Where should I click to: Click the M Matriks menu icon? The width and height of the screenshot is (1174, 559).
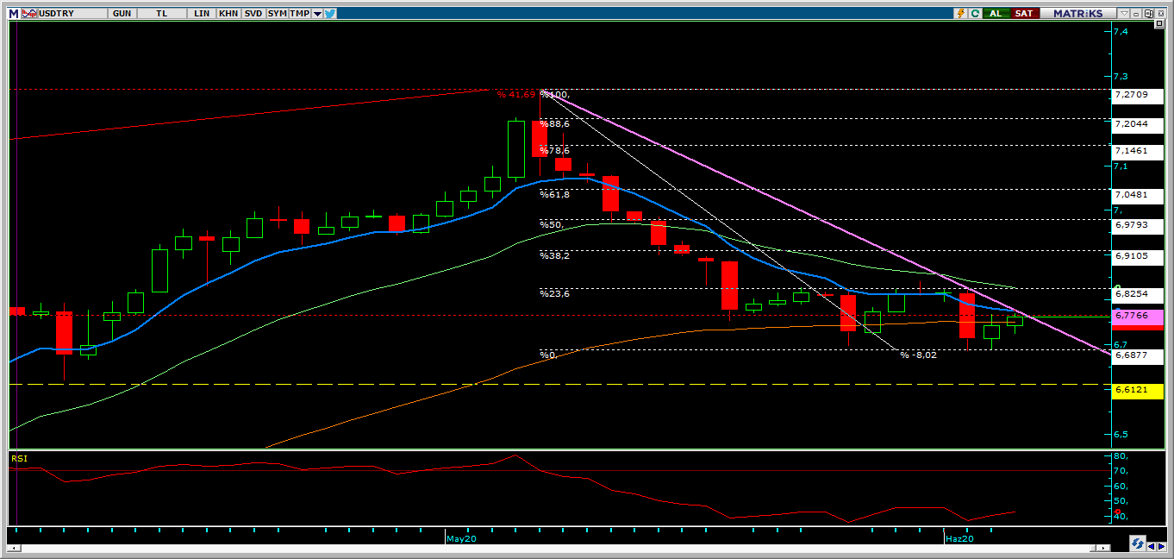13,13
